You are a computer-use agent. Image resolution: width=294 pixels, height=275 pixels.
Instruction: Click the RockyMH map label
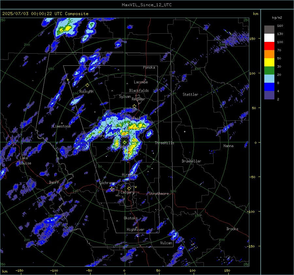click(86, 92)
